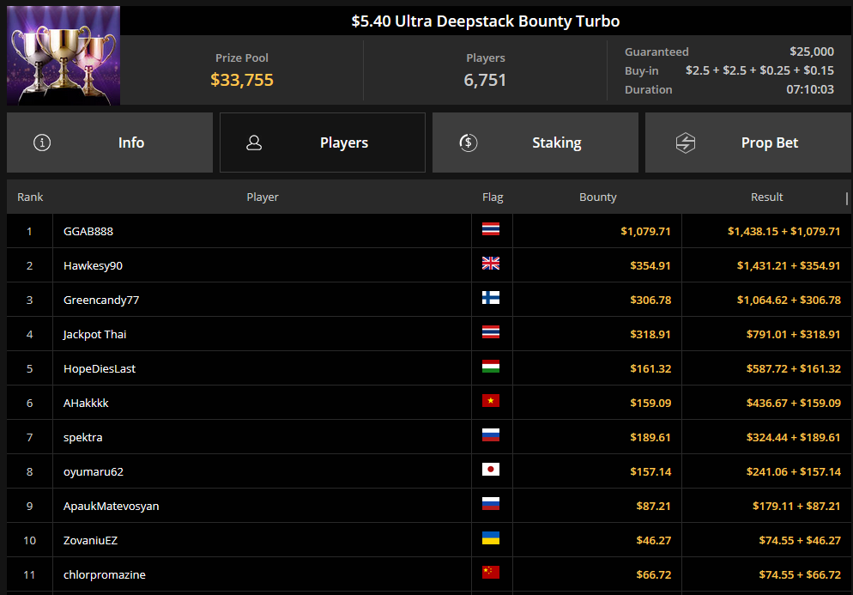Open the Info tab
This screenshot has width=853, height=595.
pos(110,143)
